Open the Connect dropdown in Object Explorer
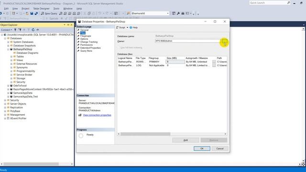This screenshot has height=172, width=306. tap(6, 30)
